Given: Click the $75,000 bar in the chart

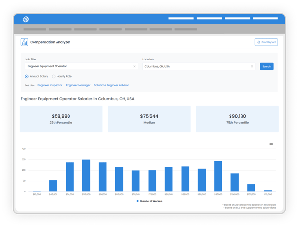Looking at the screenshot, I should pos(152,181).
